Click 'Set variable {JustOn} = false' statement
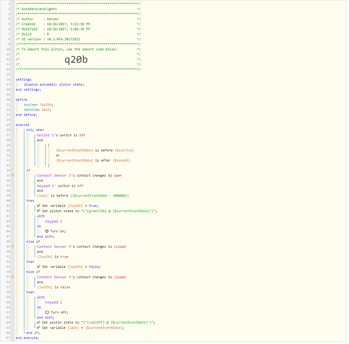The image size is (349, 344). pyautogui.click(x=69, y=267)
